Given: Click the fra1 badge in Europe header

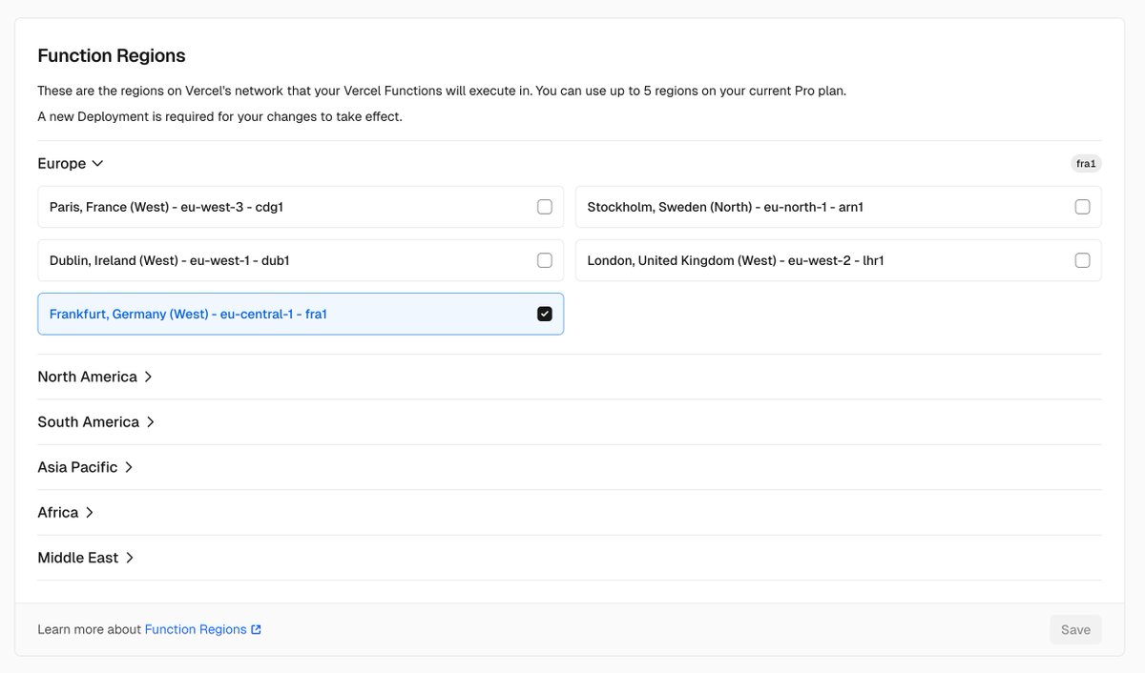Looking at the screenshot, I should click(x=1086, y=164).
